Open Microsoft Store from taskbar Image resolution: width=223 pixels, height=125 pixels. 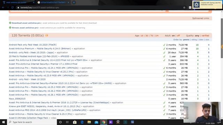point(75,122)
